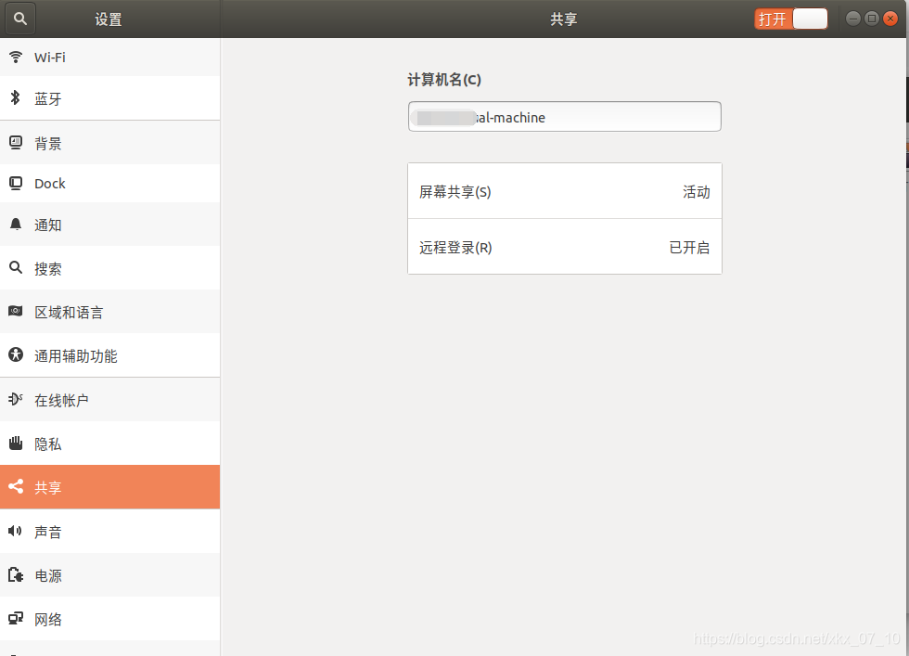Screen dimensions: 909x656
Task: Click the hand icon beside 隐私
Action: (x=16, y=444)
